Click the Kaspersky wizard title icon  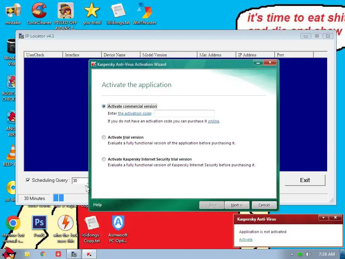pyautogui.click(x=94, y=64)
